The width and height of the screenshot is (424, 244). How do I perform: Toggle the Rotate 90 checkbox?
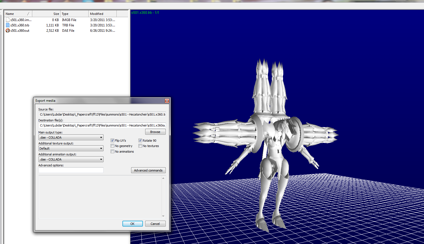140,141
